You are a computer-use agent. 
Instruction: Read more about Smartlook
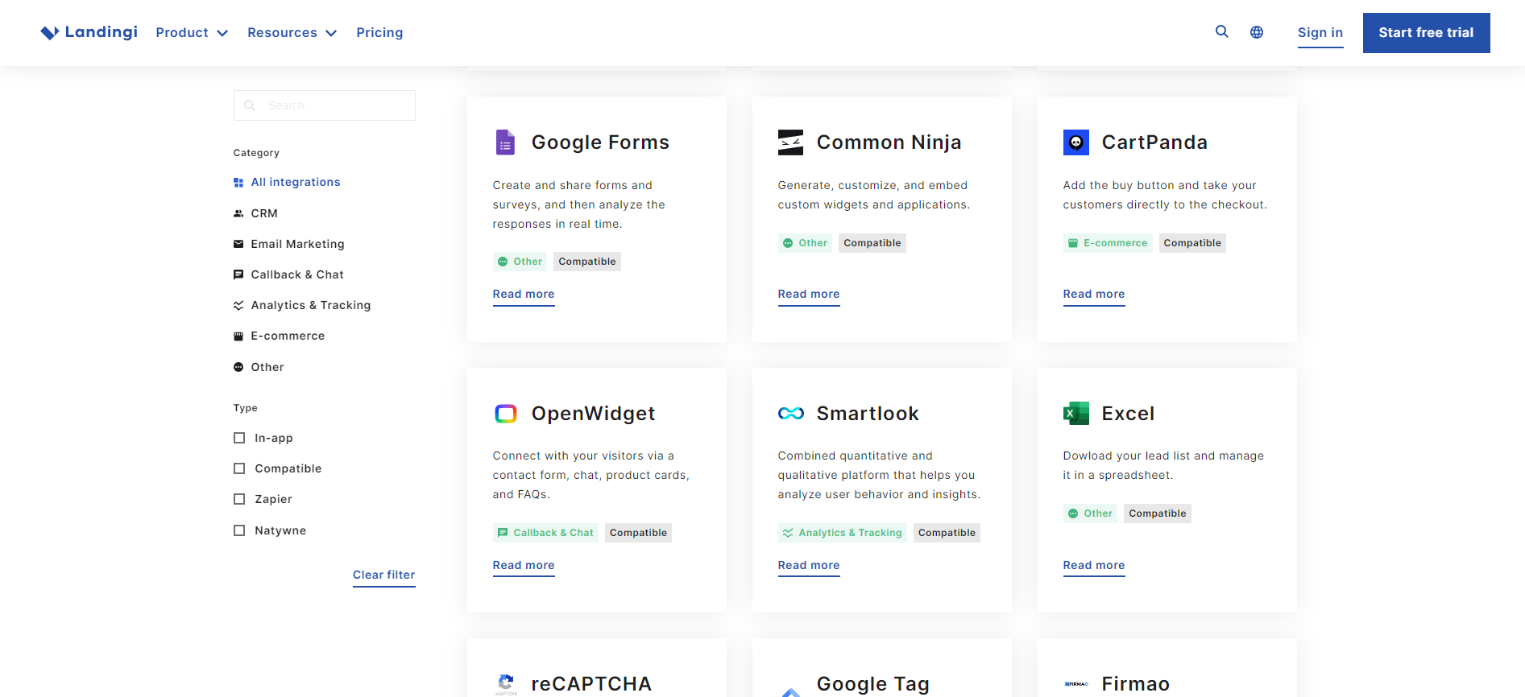point(809,566)
